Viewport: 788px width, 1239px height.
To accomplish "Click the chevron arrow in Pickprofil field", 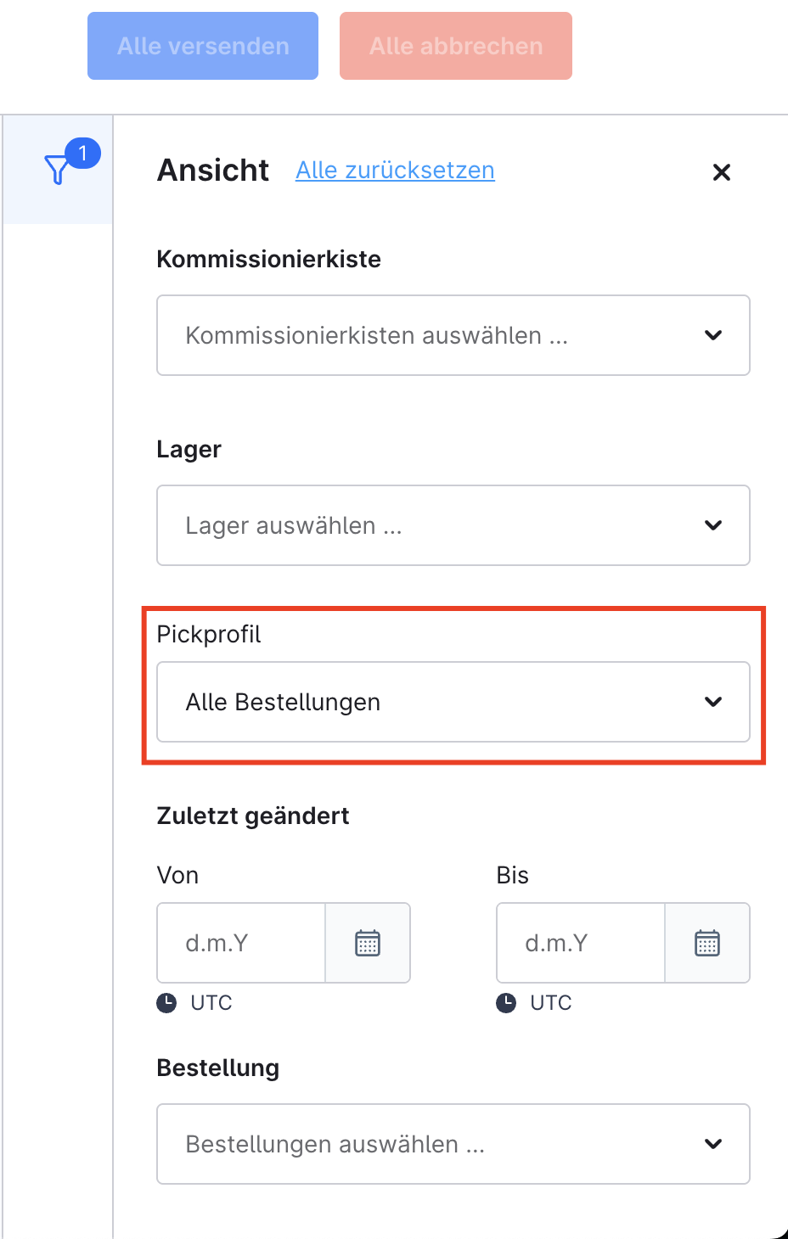I will tap(713, 702).
